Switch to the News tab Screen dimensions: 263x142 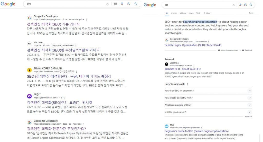pos(191,13)
